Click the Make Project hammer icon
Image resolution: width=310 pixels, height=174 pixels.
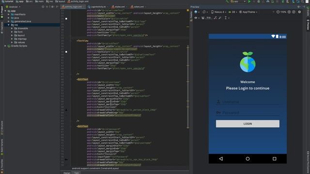coord(227,1)
